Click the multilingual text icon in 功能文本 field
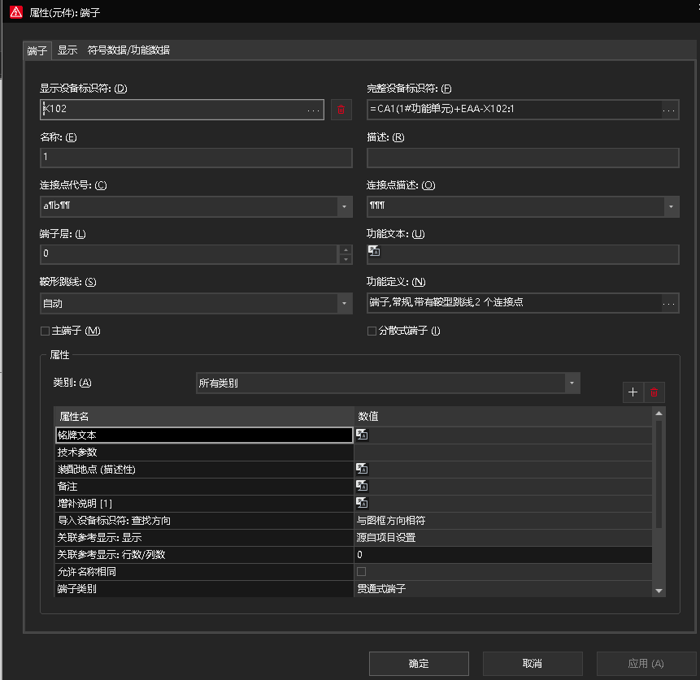This screenshot has width=700, height=680. click(x=372, y=254)
